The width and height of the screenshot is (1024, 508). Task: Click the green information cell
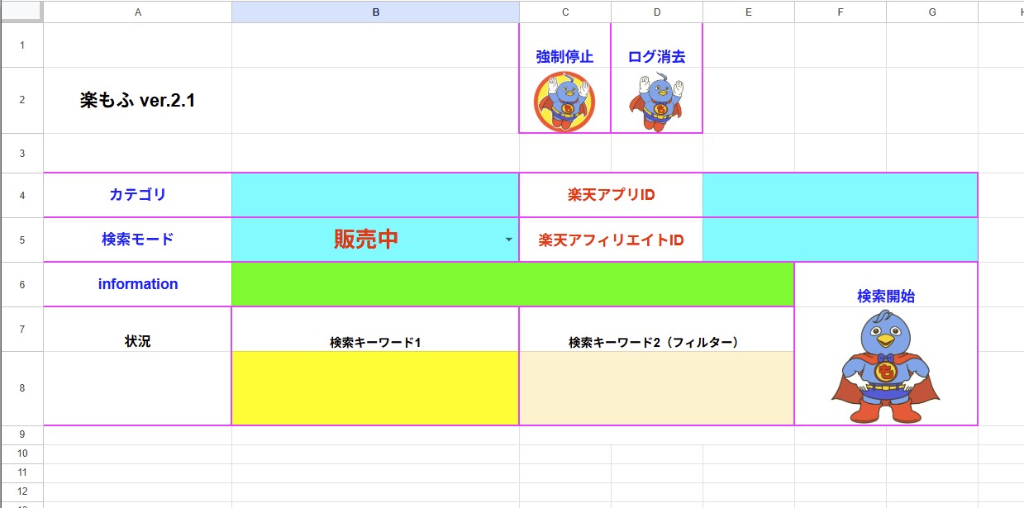pos(512,284)
